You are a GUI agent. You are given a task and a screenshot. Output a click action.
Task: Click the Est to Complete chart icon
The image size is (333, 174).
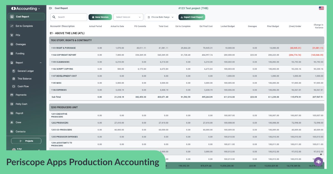pos(12,26)
